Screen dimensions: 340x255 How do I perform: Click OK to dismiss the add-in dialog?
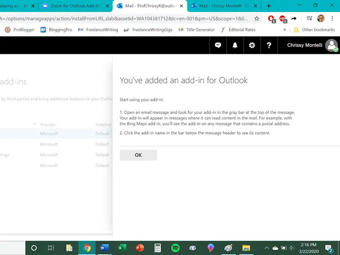[138, 155]
